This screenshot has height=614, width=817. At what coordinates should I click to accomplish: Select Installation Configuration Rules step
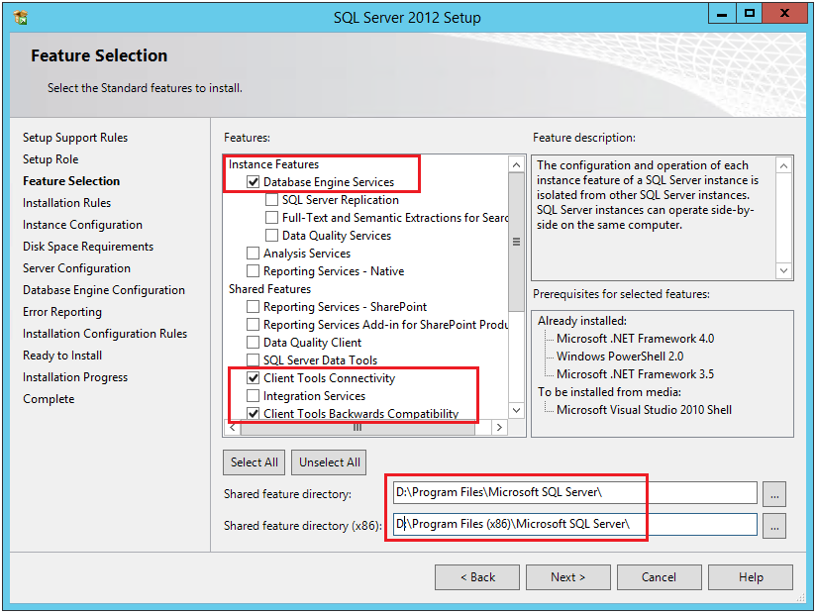[x=105, y=334]
